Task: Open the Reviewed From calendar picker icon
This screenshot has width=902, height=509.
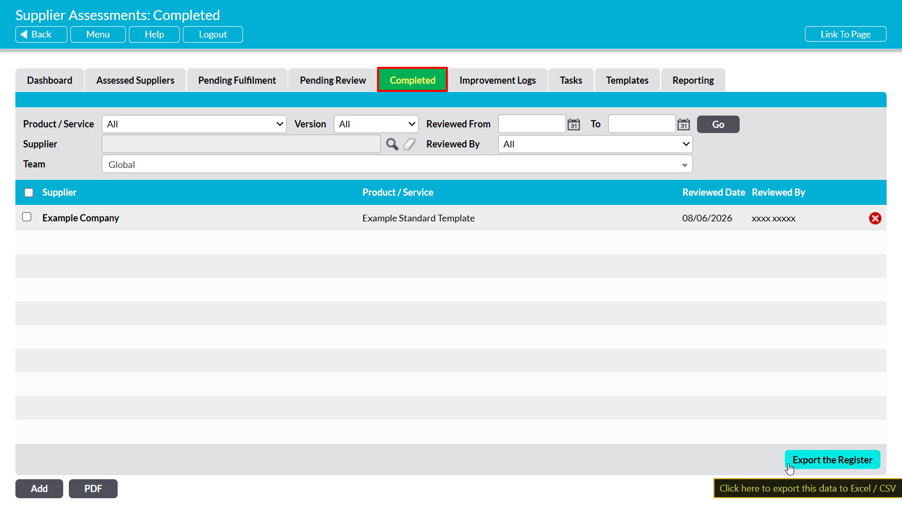Action: (574, 124)
